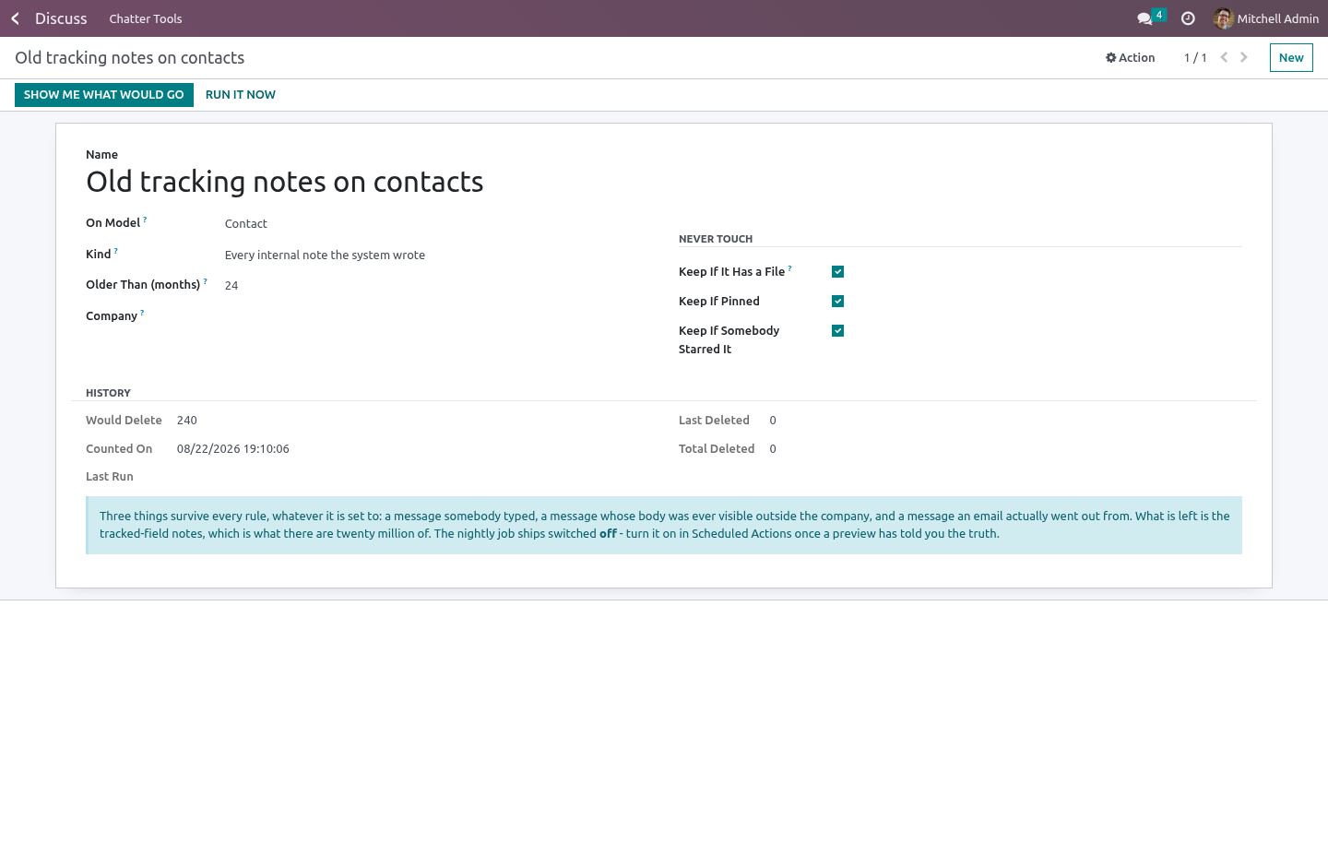1328x867 pixels.
Task: Show help tooltip for Keep If It Has a File
Action: pyautogui.click(x=789, y=268)
